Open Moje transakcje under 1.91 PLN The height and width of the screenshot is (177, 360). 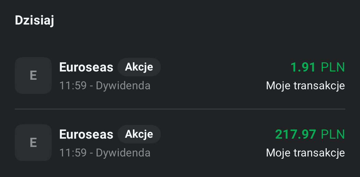pos(305,86)
